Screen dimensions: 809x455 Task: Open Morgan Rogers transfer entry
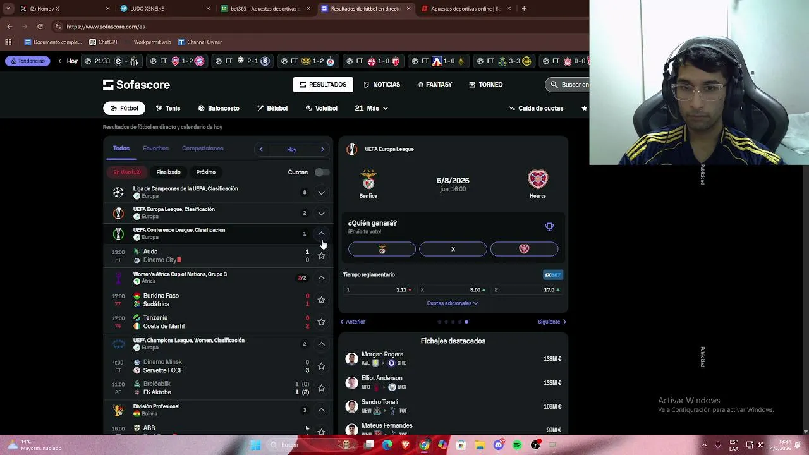pyautogui.click(x=453, y=359)
